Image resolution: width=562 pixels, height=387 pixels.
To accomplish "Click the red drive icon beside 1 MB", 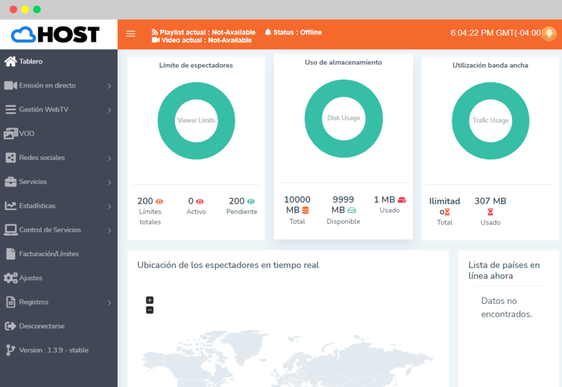I will tap(402, 200).
